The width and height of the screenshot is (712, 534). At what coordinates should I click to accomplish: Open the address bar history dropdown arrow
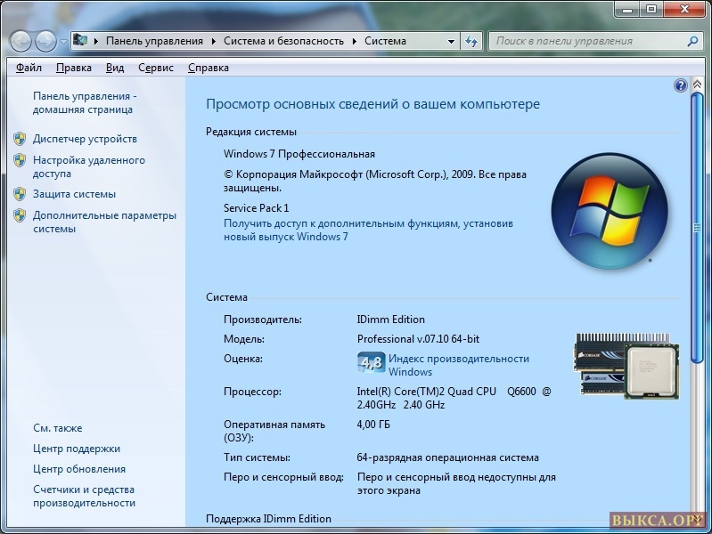coord(452,41)
